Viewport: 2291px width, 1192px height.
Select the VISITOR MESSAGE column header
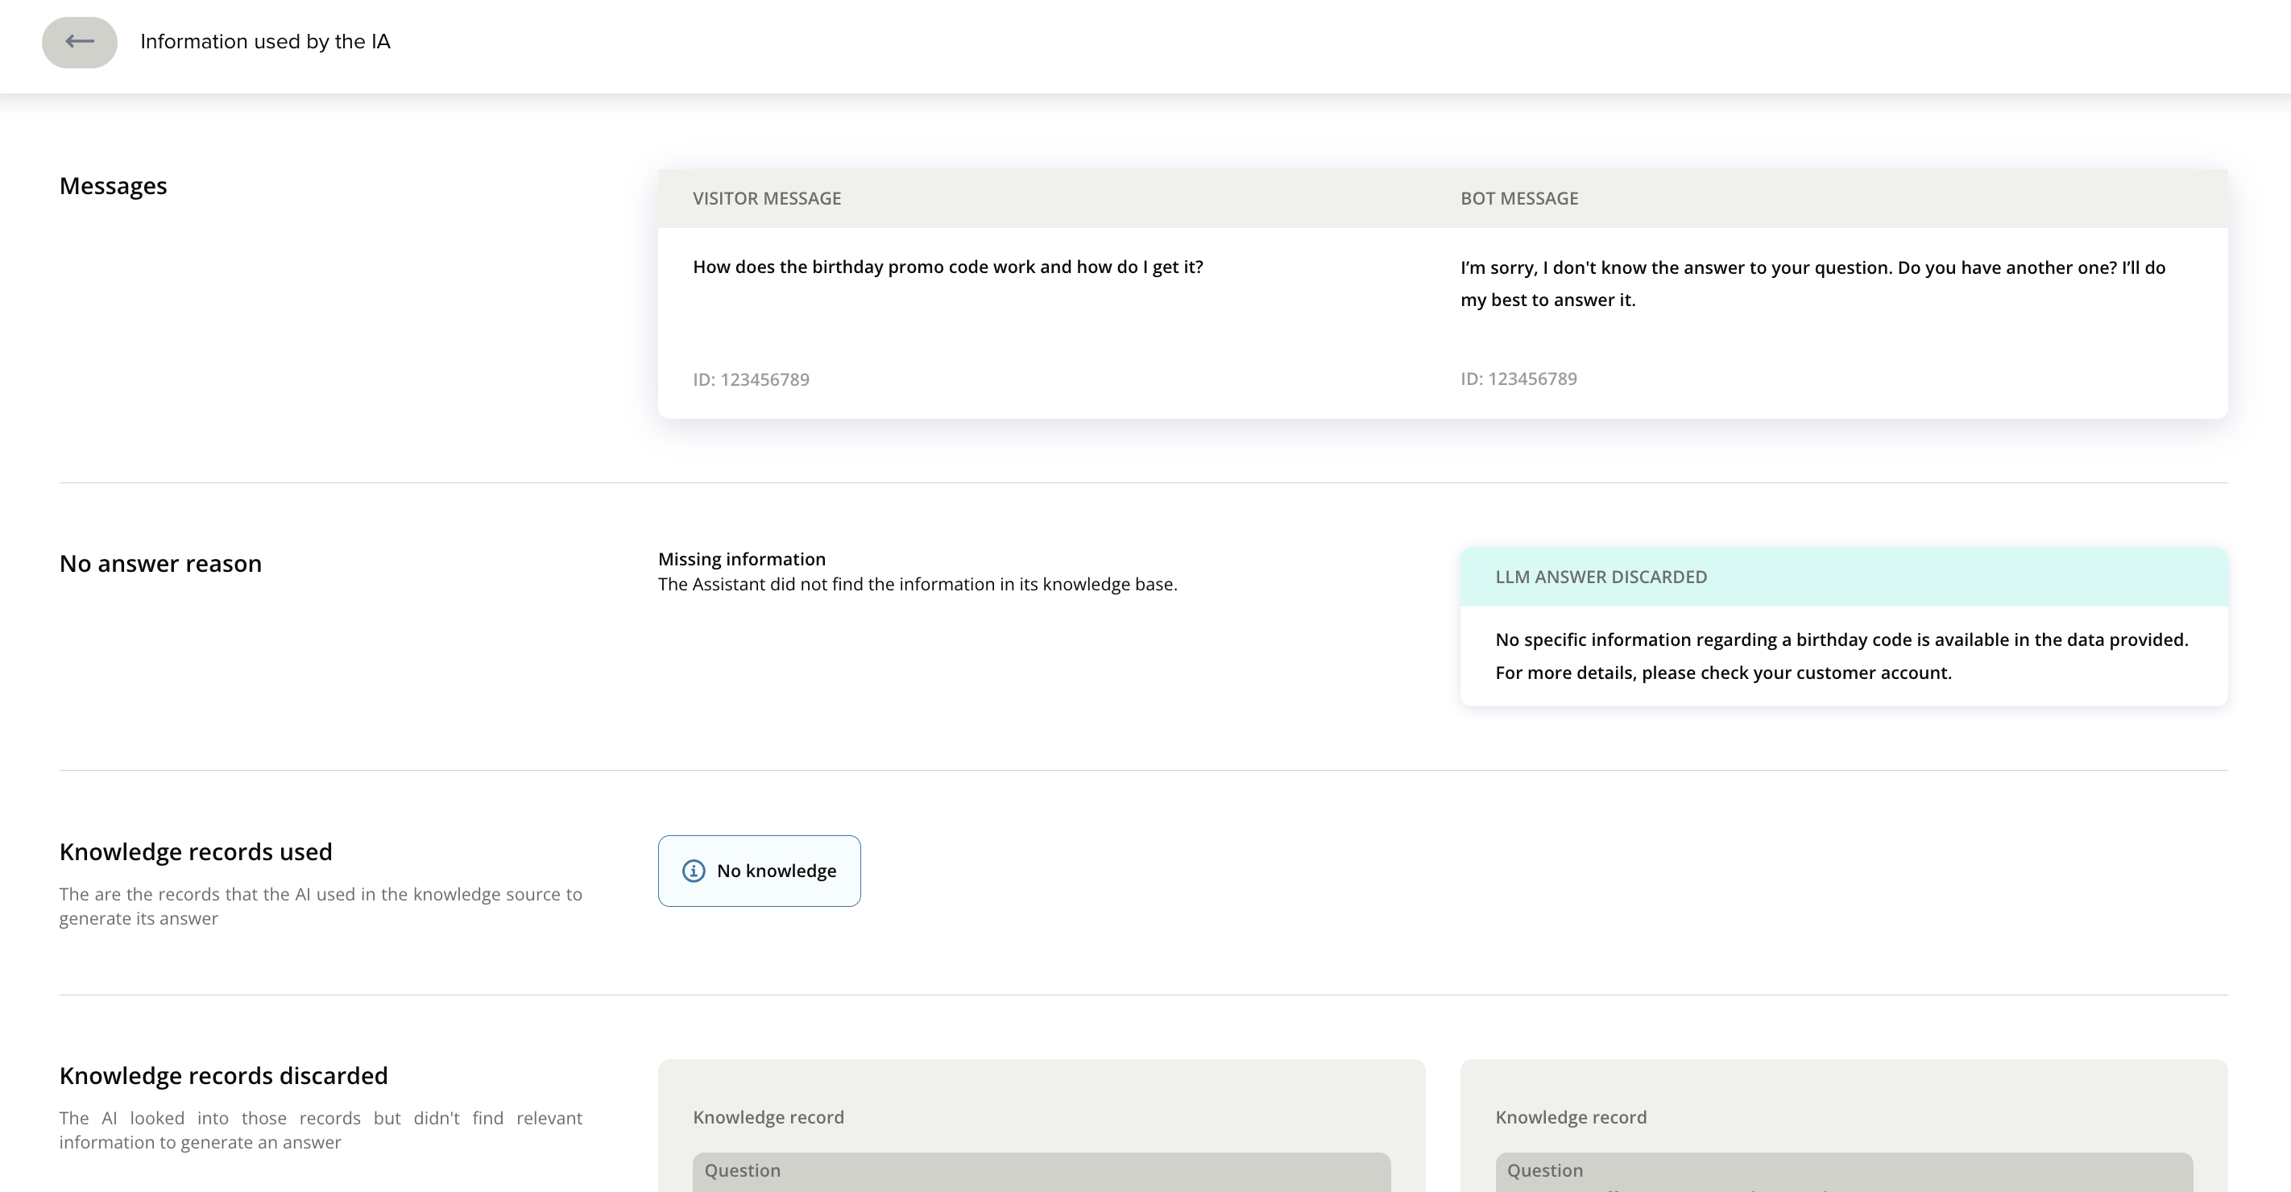tap(767, 198)
